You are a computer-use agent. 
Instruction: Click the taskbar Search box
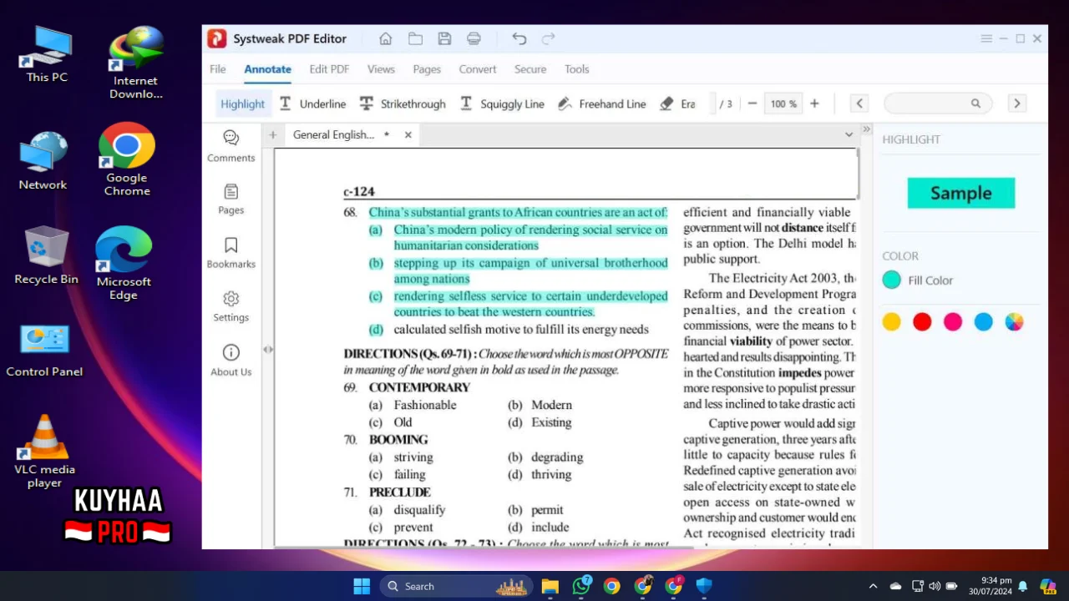pyautogui.click(x=458, y=586)
